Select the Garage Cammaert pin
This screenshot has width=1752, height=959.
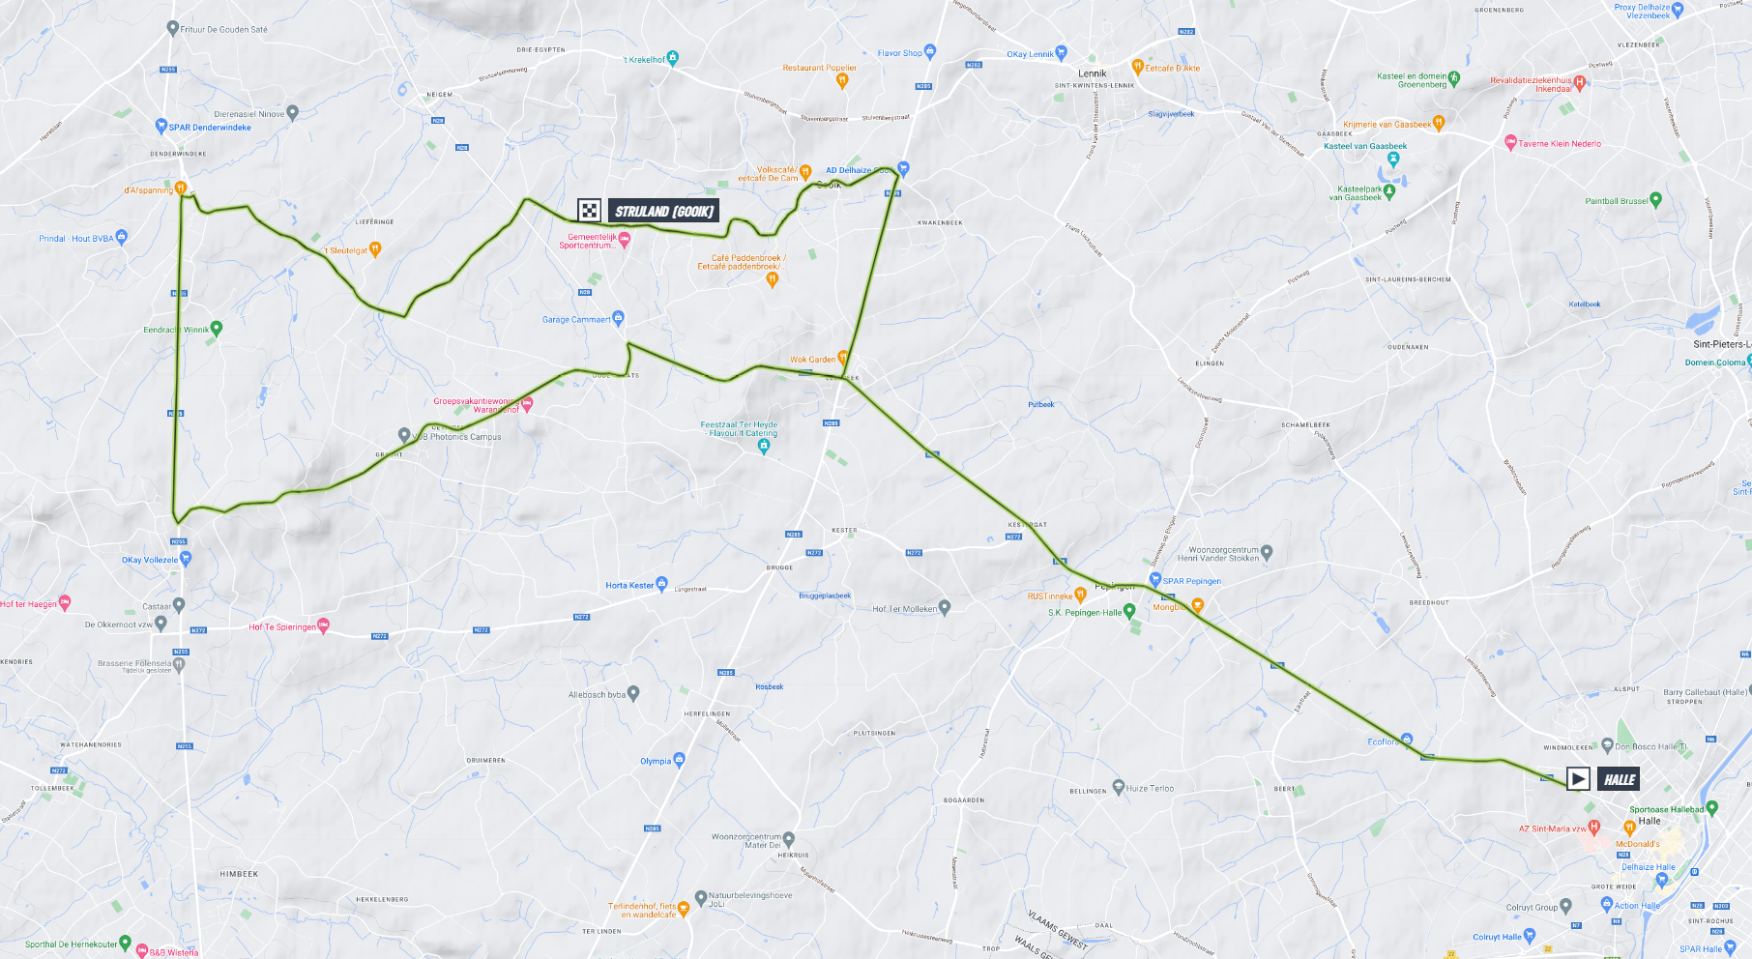click(x=619, y=318)
